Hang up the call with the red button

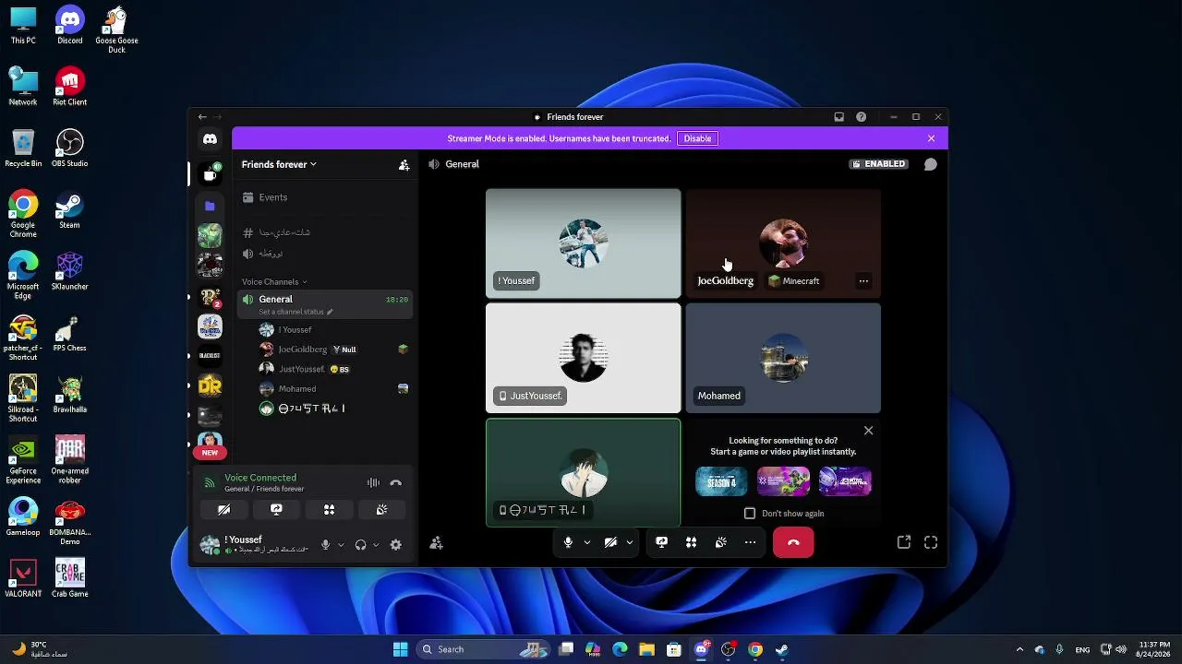793,543
